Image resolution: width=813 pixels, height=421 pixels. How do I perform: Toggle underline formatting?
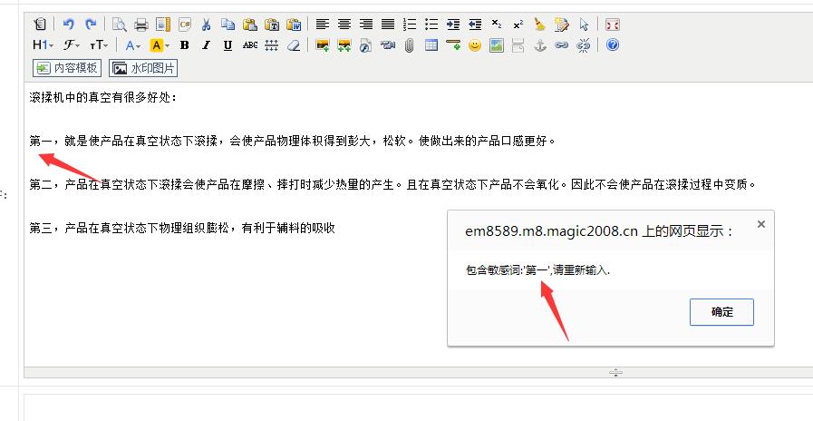point(227,44)
